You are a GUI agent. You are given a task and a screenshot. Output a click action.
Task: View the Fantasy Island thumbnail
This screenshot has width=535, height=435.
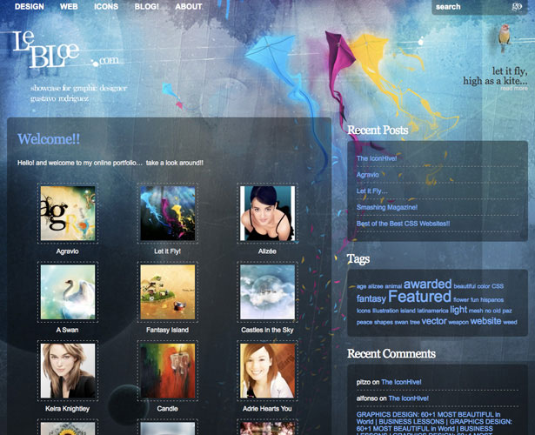(x=168, y=292)
